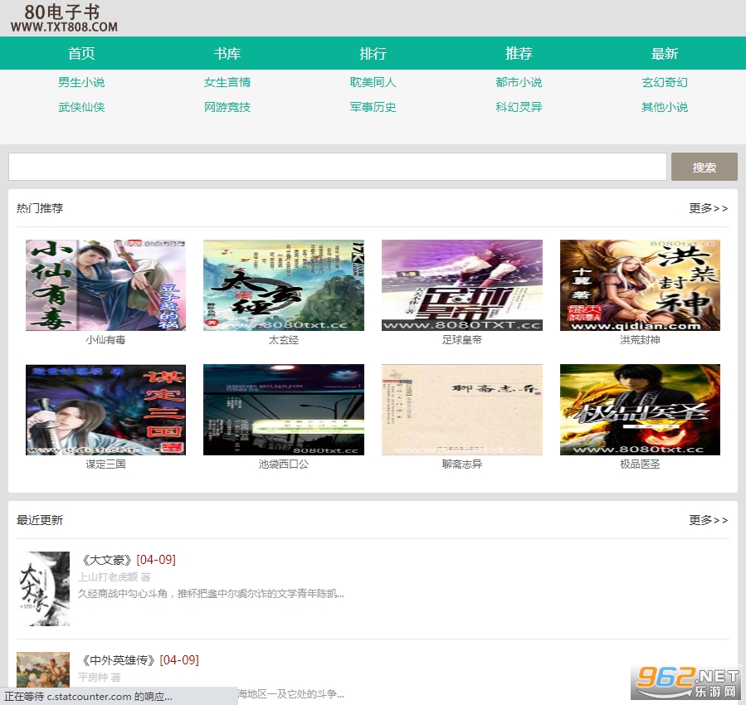746x705 pixels.
Task: Open the 足球皇帝 book cover
Action: [461, 284]
